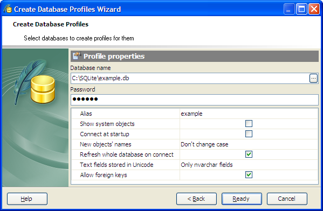Select "Refresh whole database on connect" label

pos(127,154)
